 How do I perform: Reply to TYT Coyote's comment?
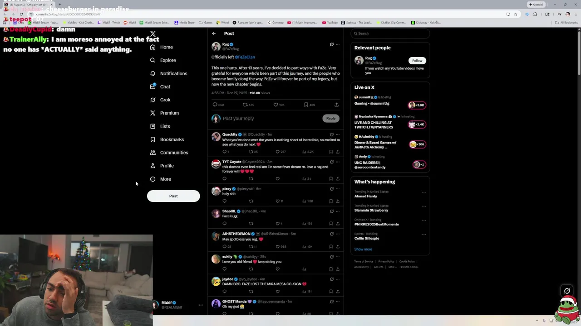tap(224, 179)
